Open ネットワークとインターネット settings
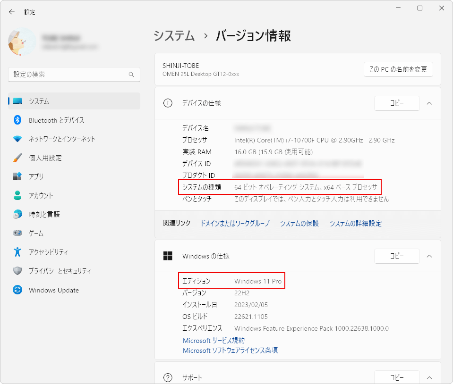The height and width of the screenshot is (384, 453). click(74, 139)
